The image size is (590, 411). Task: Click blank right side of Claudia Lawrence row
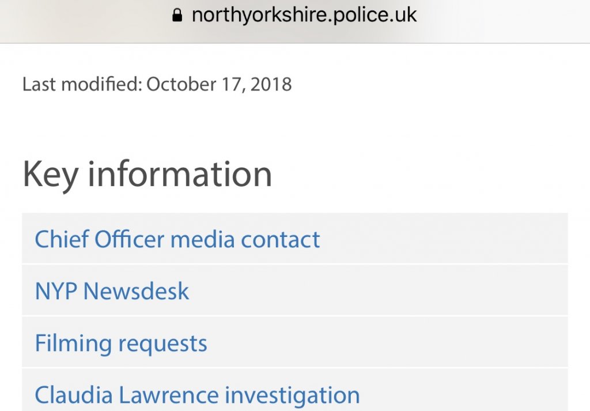tap(472, 395)
